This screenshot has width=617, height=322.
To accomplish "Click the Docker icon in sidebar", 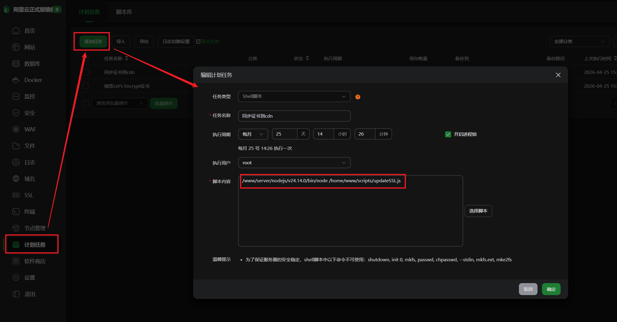I will 16,80.
